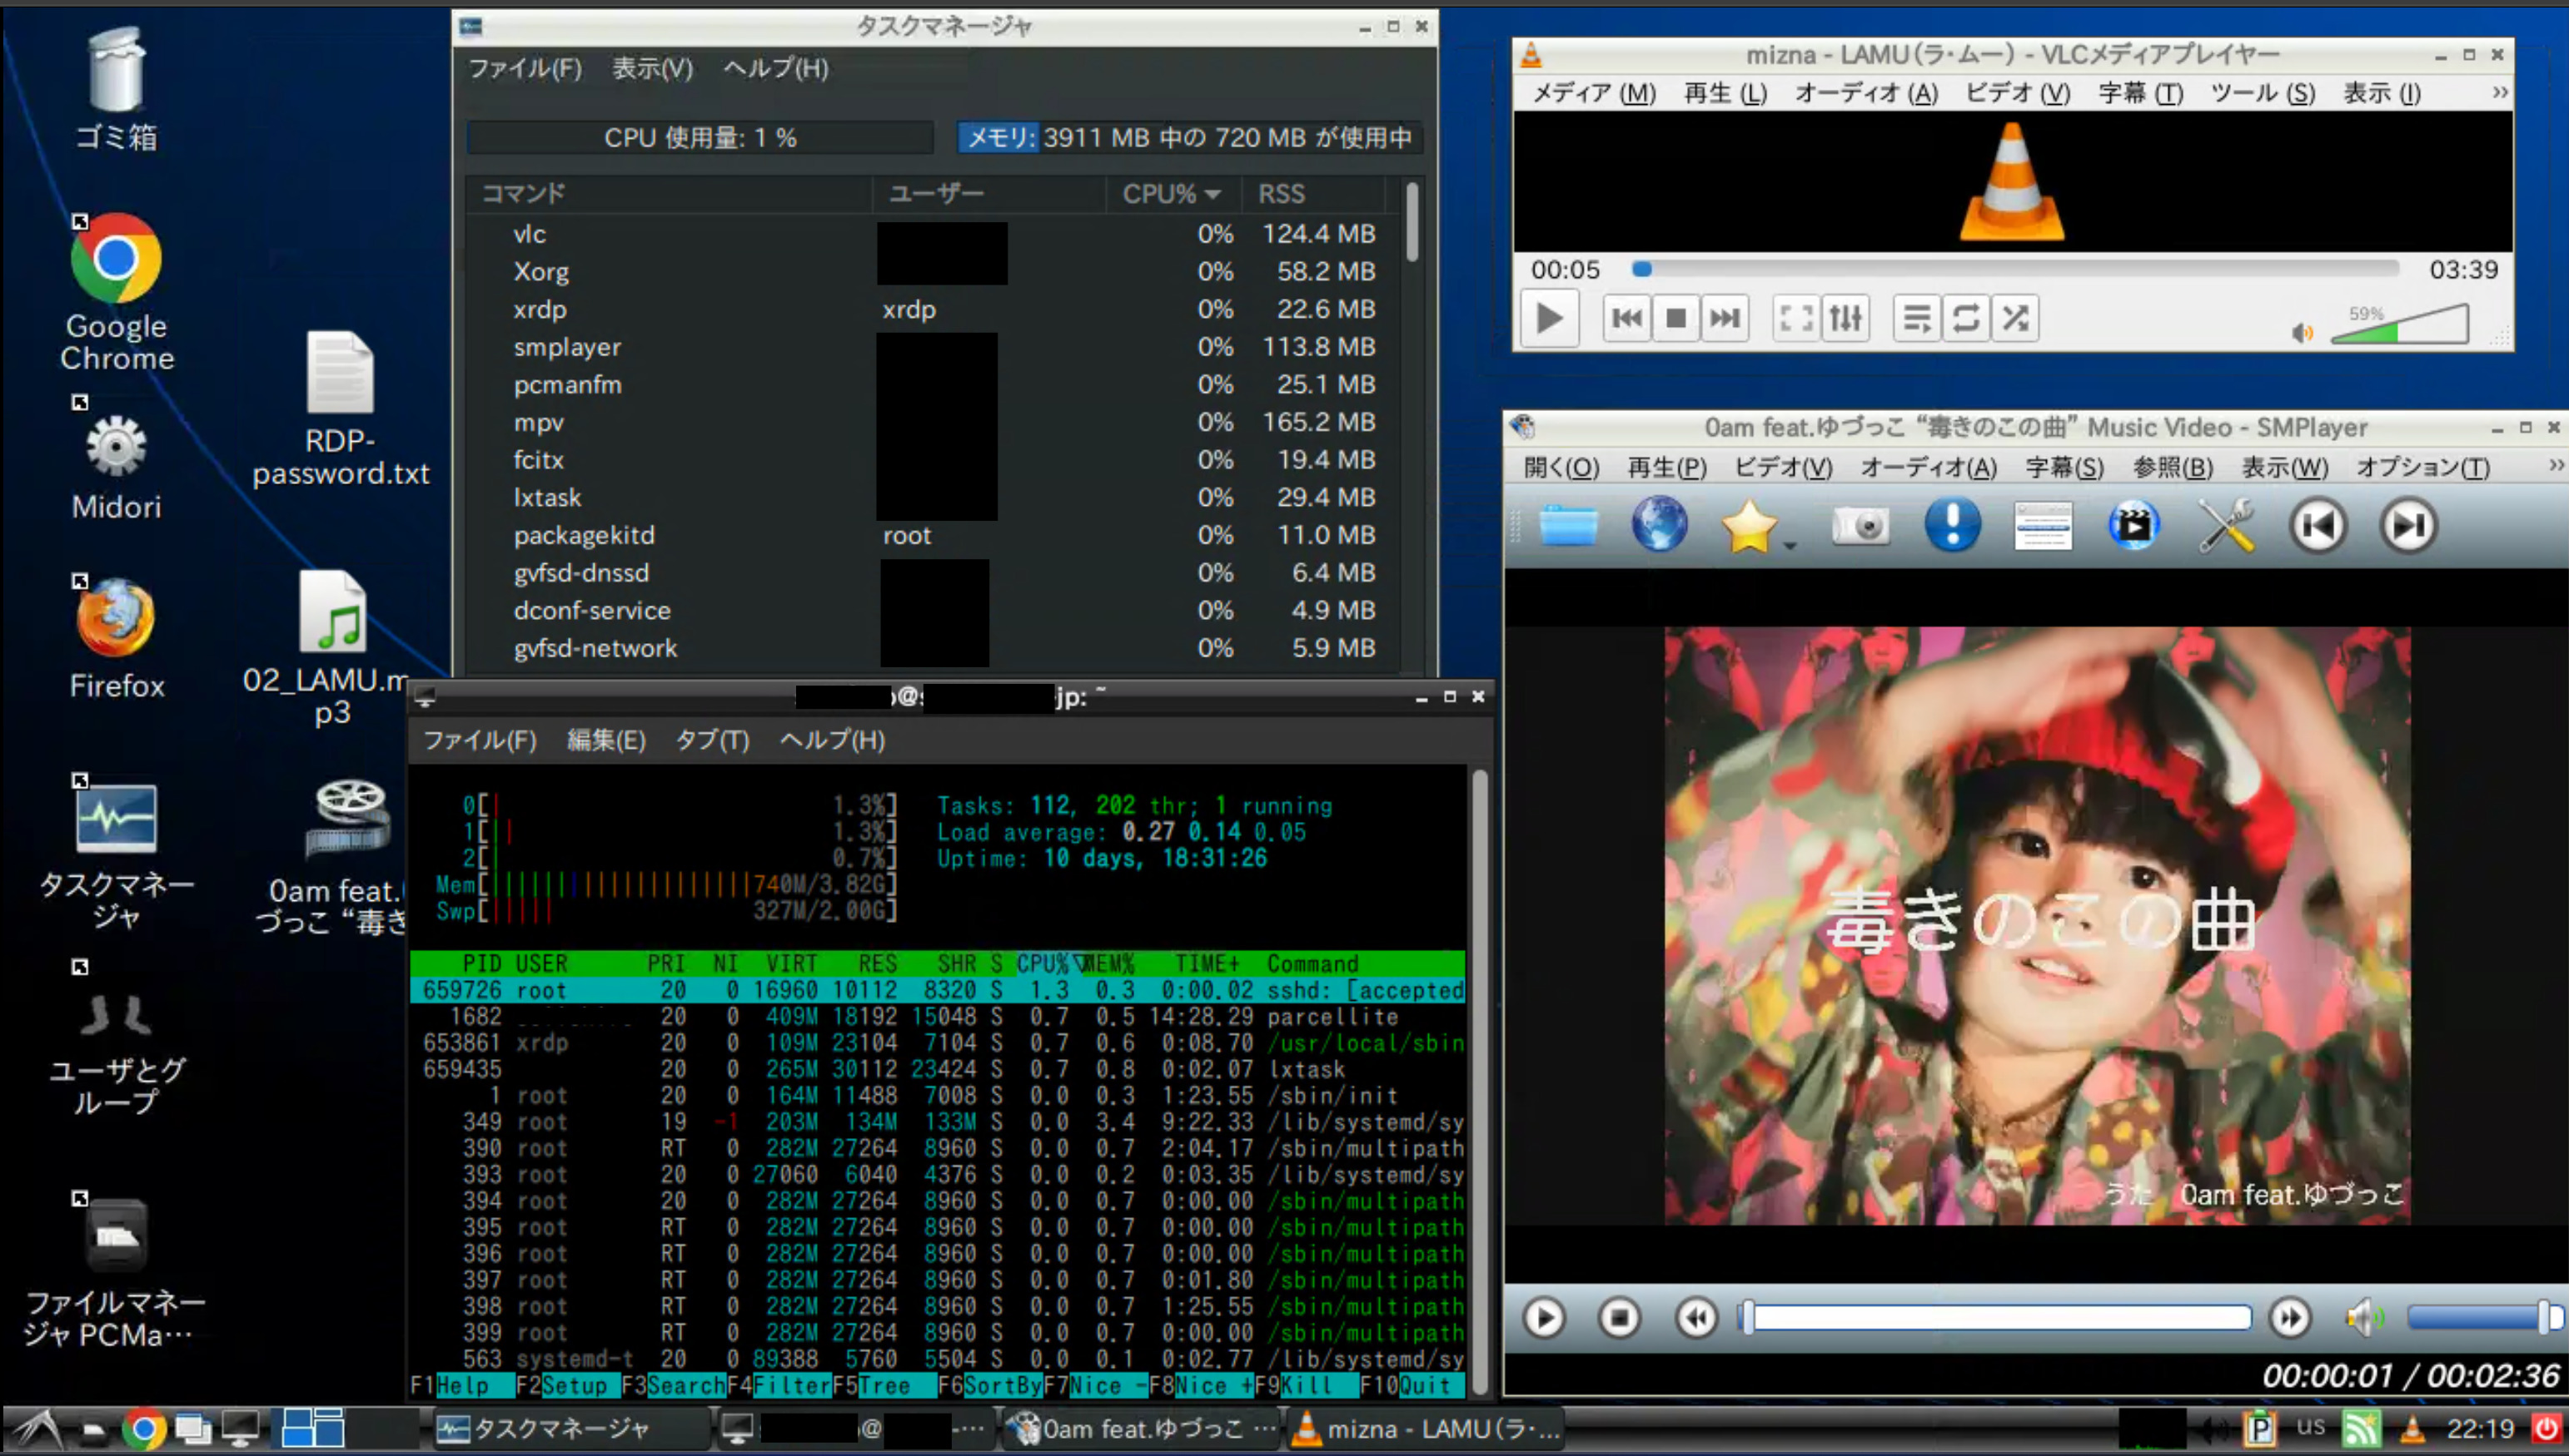Open terminal タブ(T) menu
Screen dimensions: 2569x1456
click(711, 741)
